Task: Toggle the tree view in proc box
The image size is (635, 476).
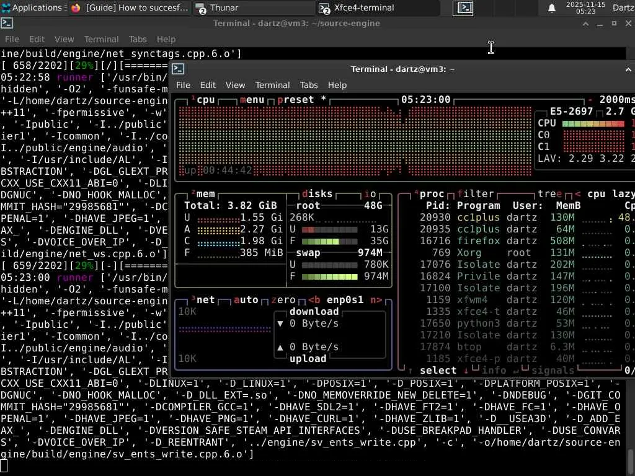Action: tap(549, 194)
